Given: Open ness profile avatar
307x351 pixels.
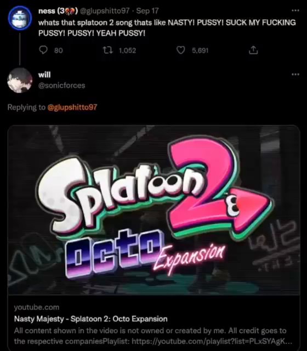Looking at the screenshot, I should pyautogui.click(x=20, y=18).
